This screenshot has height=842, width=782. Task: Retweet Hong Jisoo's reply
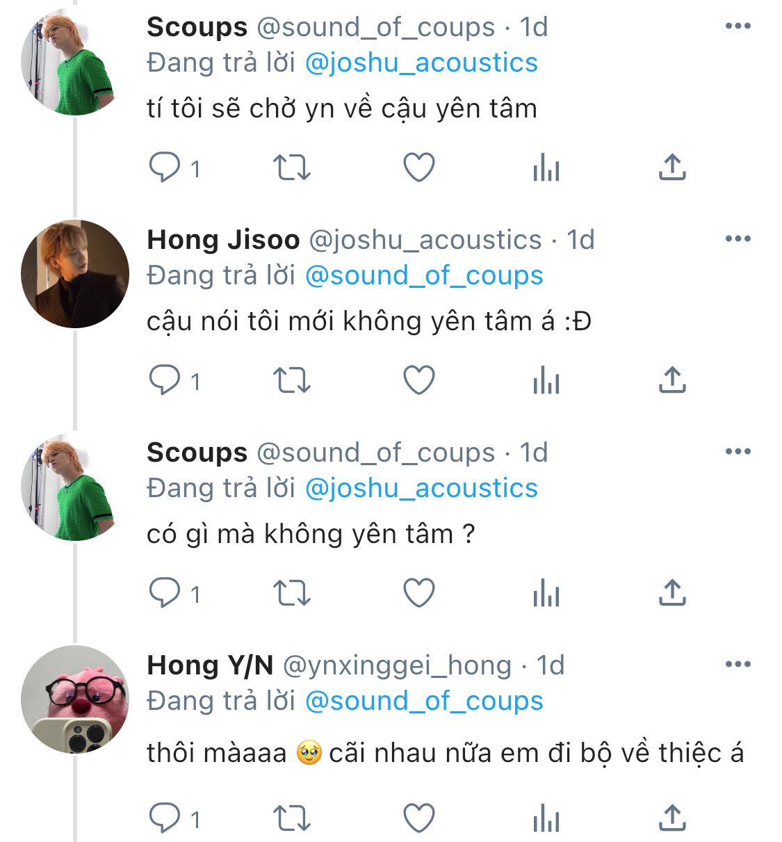pyautogui.click(x=291, y=380)
